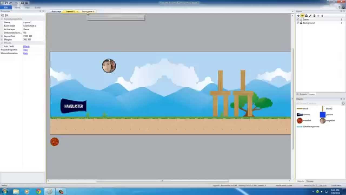Expand the Layout Size property
Screen dimensions: 346x195
2,36
